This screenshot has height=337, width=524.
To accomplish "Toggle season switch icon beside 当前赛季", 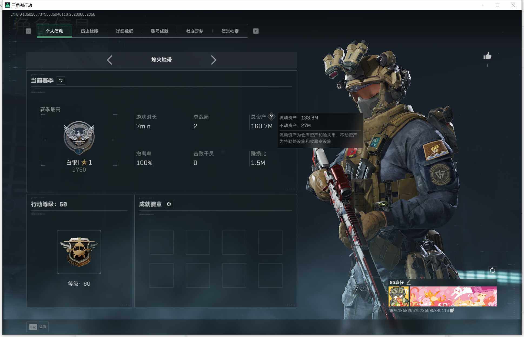I will pos(61,81).
